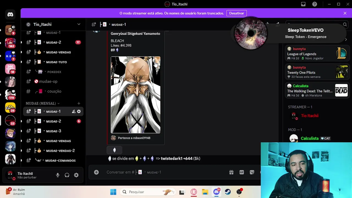Viewport: 352px width, 198px height.
Task: Open the Discord inbox icon
Action: [303, 4]
